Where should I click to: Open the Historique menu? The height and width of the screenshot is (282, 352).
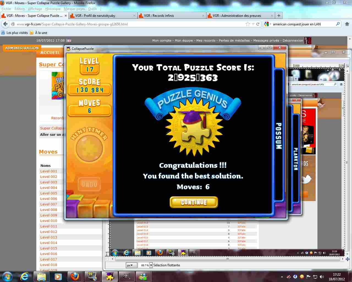[53, 9]
